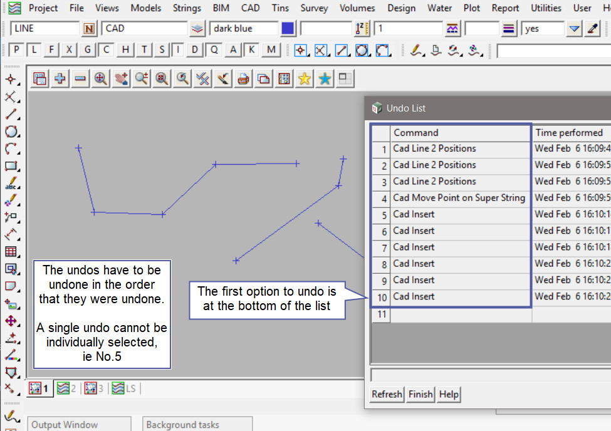Select the eyedropper same-as icon

tap(593, 29)
